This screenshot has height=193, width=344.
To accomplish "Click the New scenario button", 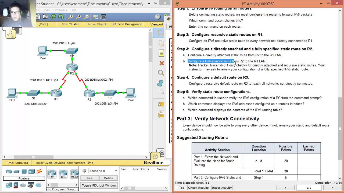I will coord(89,178).
